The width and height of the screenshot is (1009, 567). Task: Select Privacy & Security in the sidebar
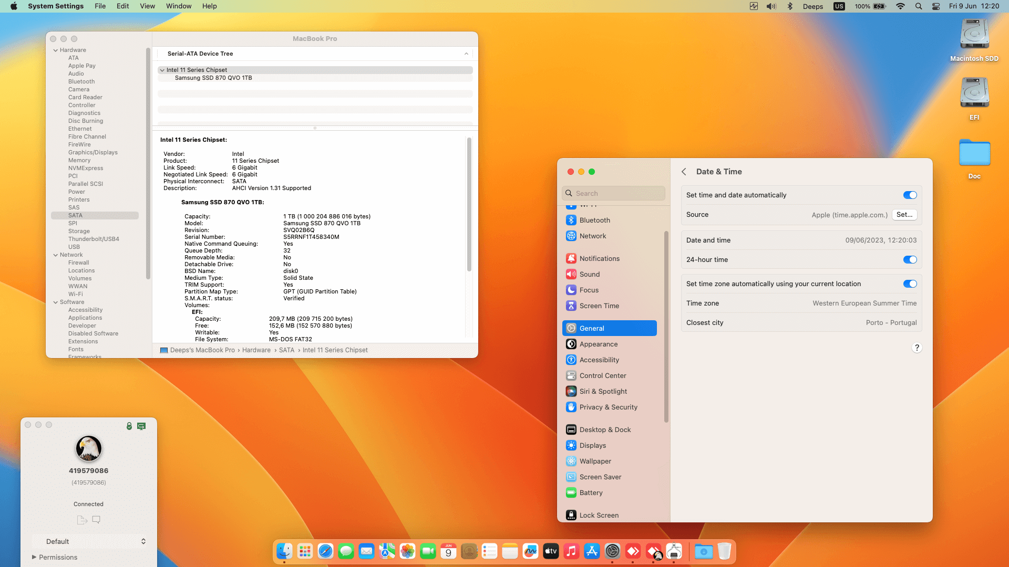(608, 407)
